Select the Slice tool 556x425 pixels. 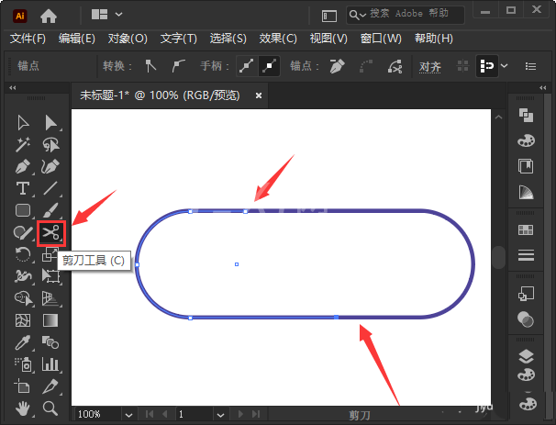tap(50, 386)
